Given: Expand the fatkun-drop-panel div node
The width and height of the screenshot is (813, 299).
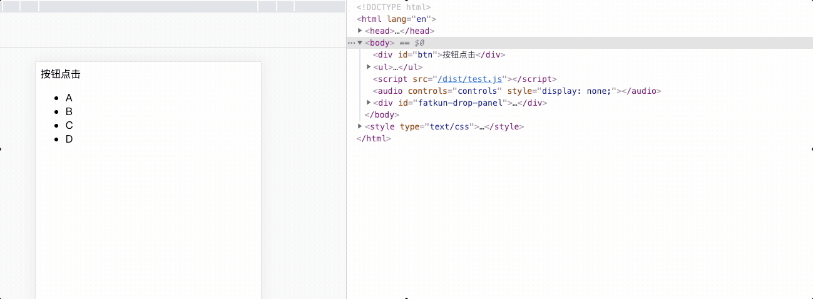Looking at the screenshot, I should point(369,103).
